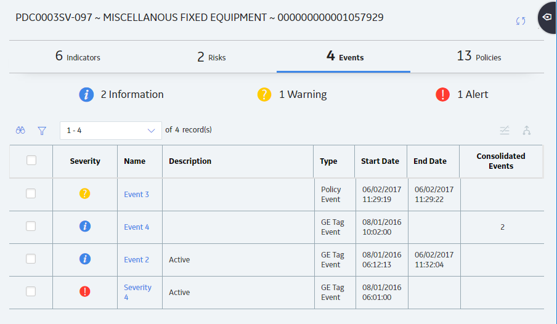Tick the checkbox for Event 3
557x324 pixels.
tap(31, 193)
